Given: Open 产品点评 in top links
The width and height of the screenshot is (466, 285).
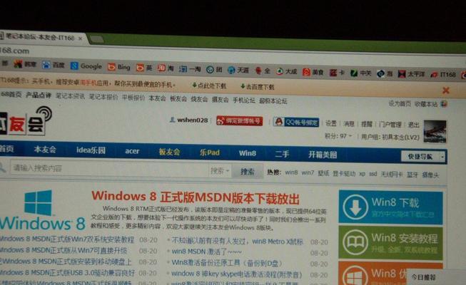Looking at the screenshot, I should coord(39,95).
